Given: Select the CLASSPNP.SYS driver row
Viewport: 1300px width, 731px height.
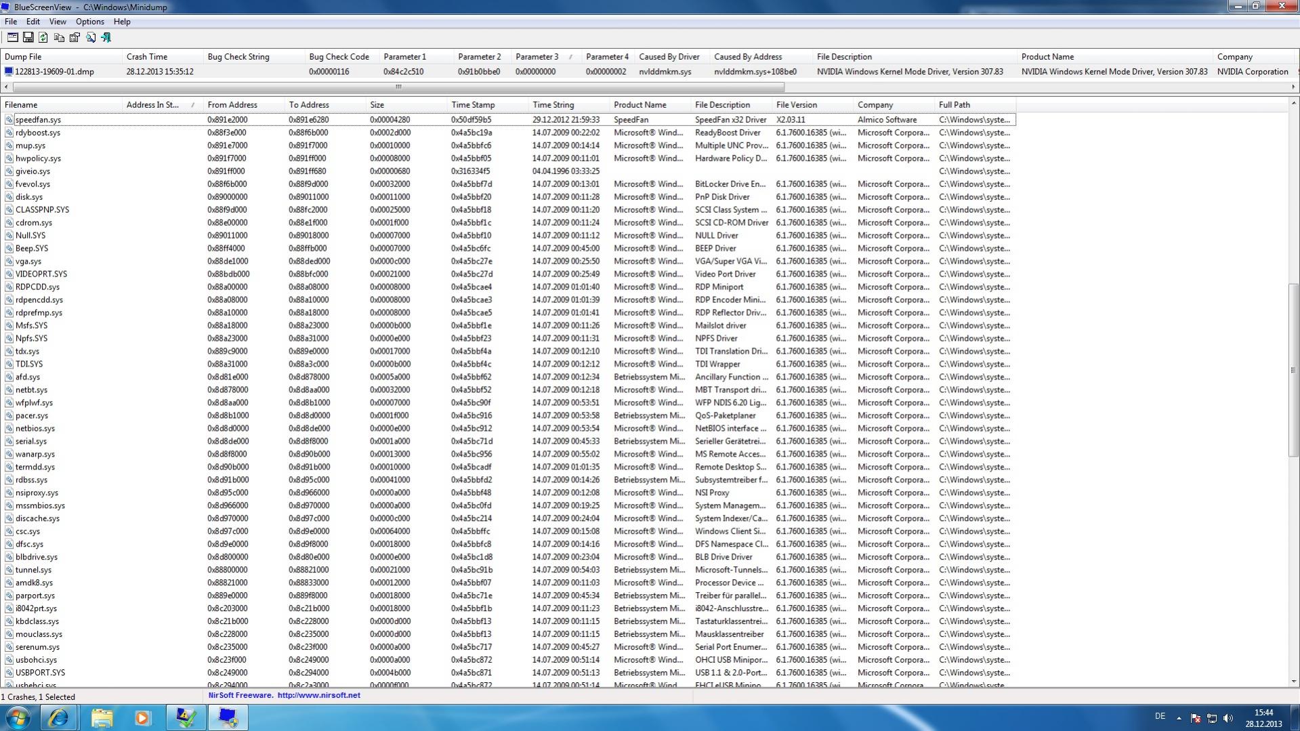Looking at the screenshot, I should pyautogui.click(x=508, y=210).
